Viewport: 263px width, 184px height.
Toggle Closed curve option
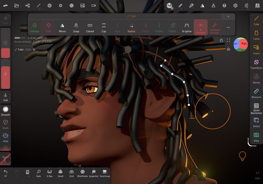[x=90, y=28]
